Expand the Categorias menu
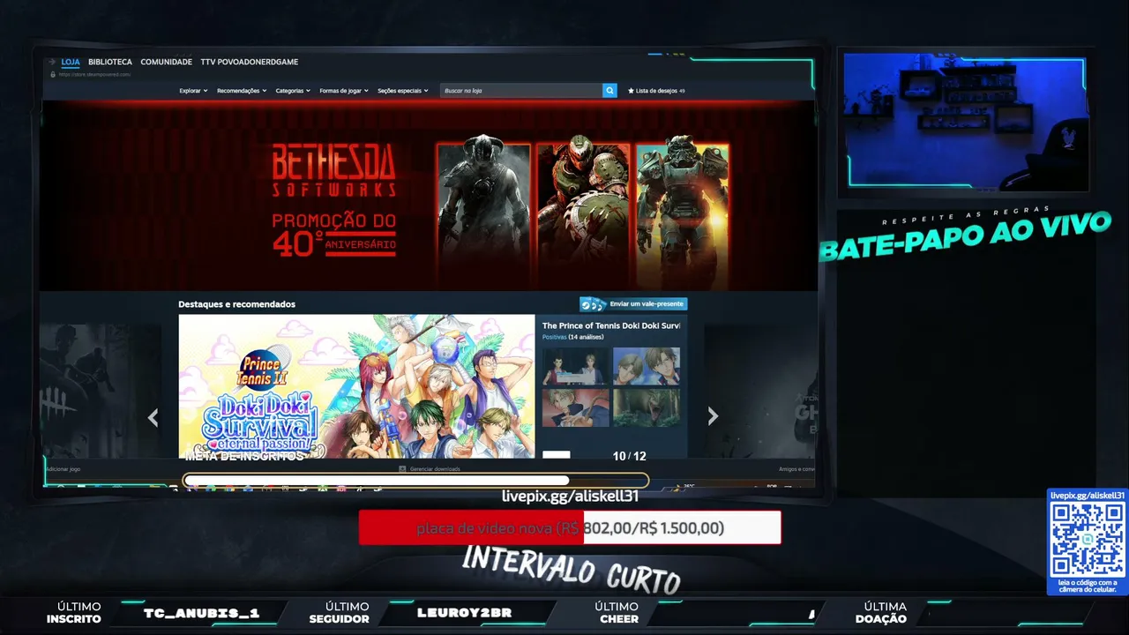 click(x=293, y=91)
